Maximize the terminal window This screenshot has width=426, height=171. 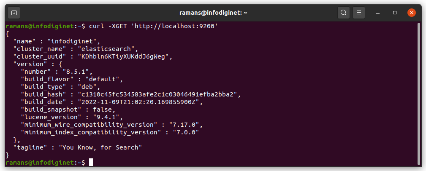coord(395,13)
